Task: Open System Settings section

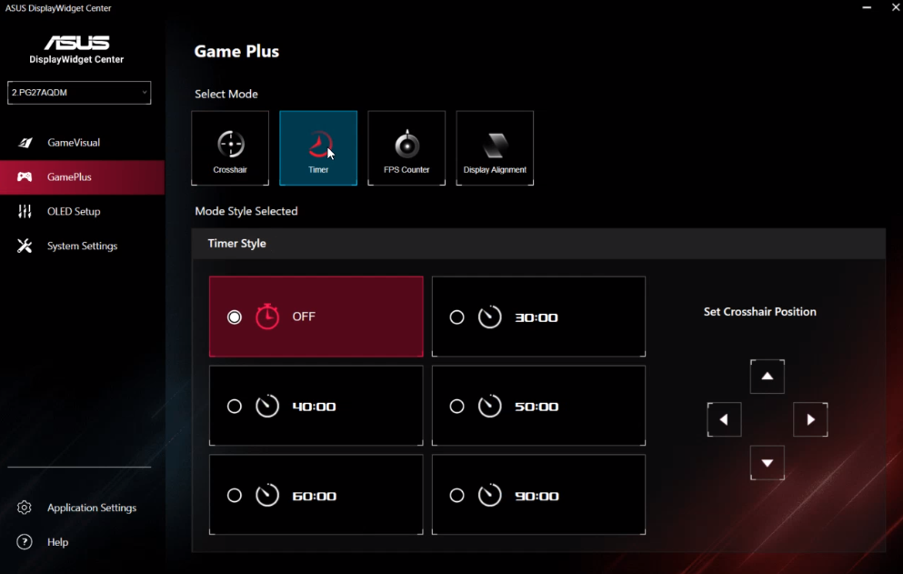Action: 82,247
